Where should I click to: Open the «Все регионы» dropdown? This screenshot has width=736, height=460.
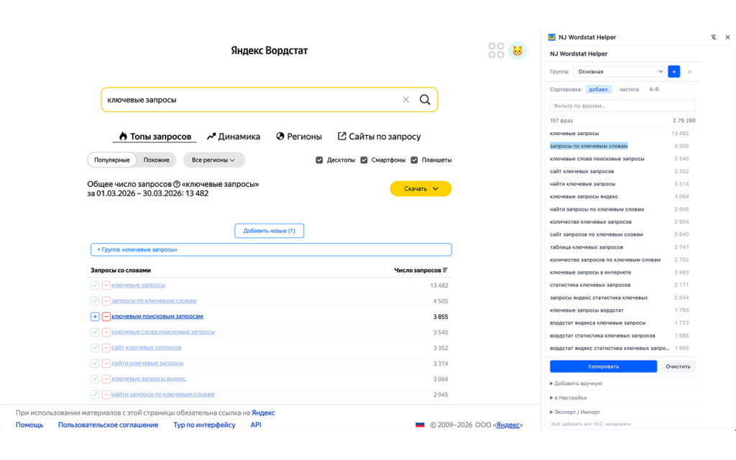tap(213, 160)
